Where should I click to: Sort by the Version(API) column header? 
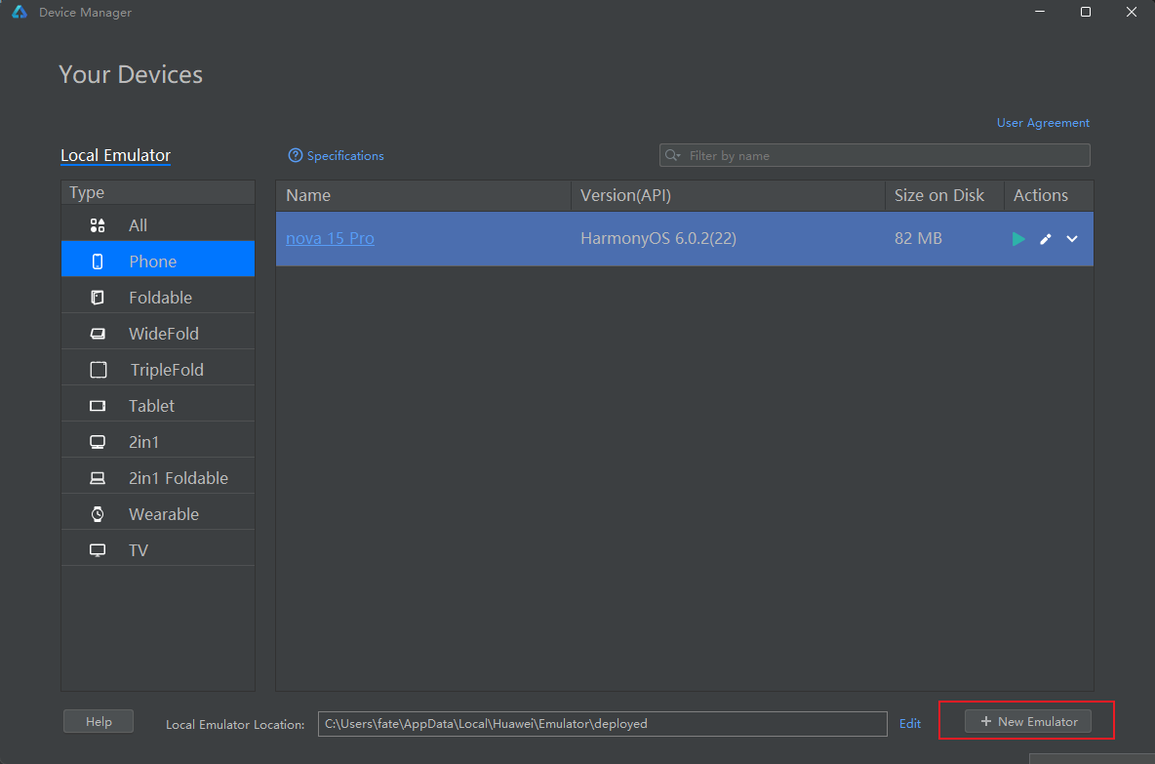728,195
